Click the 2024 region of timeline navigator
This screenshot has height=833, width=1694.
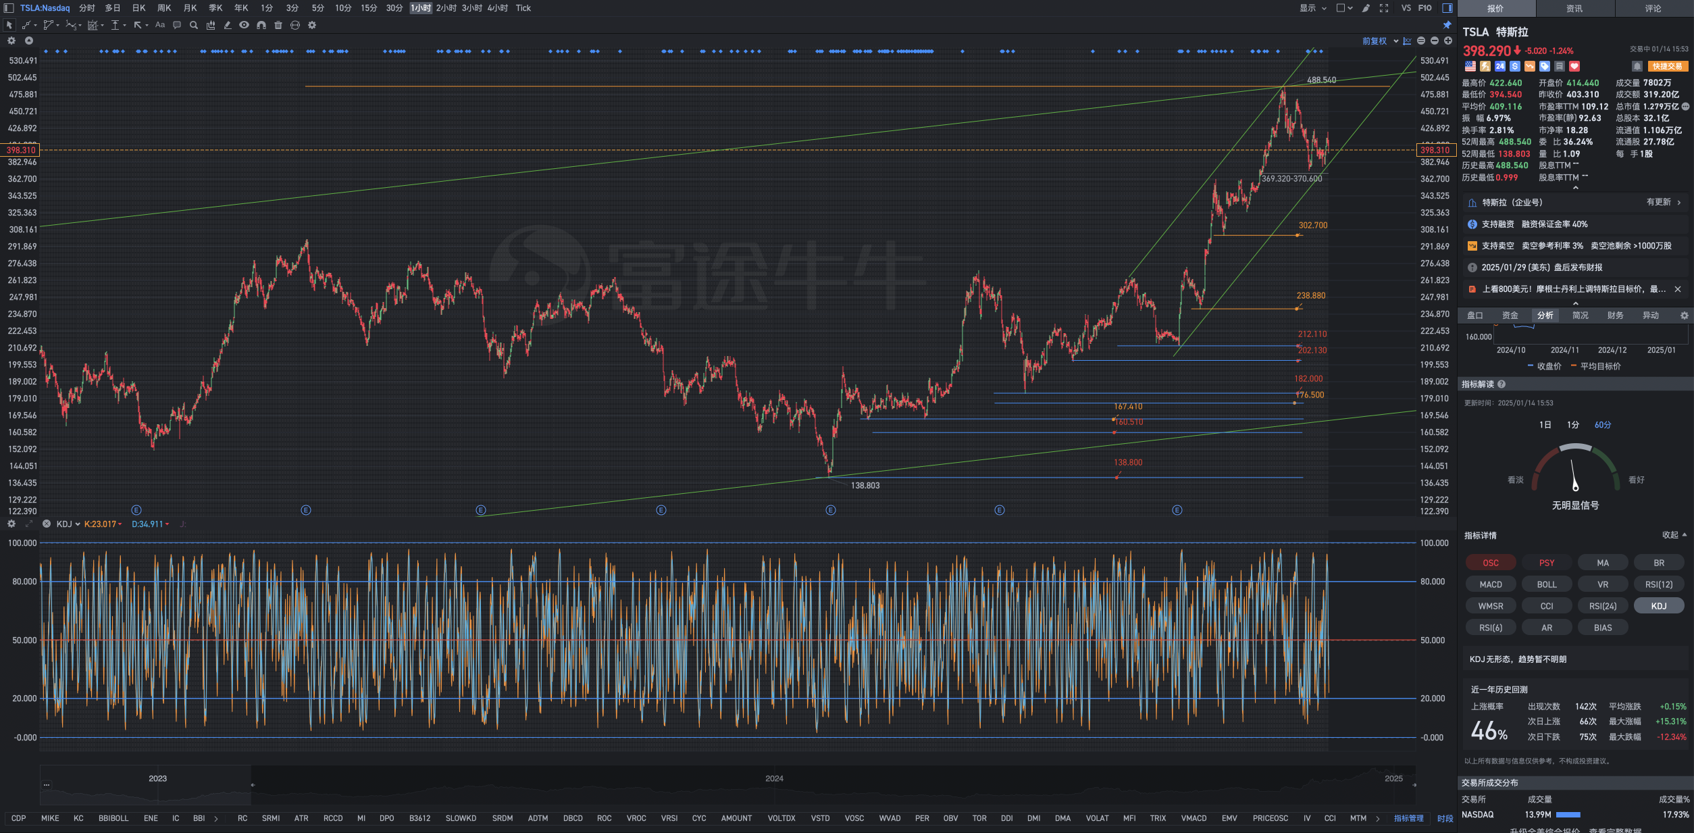tap(774, 778)
